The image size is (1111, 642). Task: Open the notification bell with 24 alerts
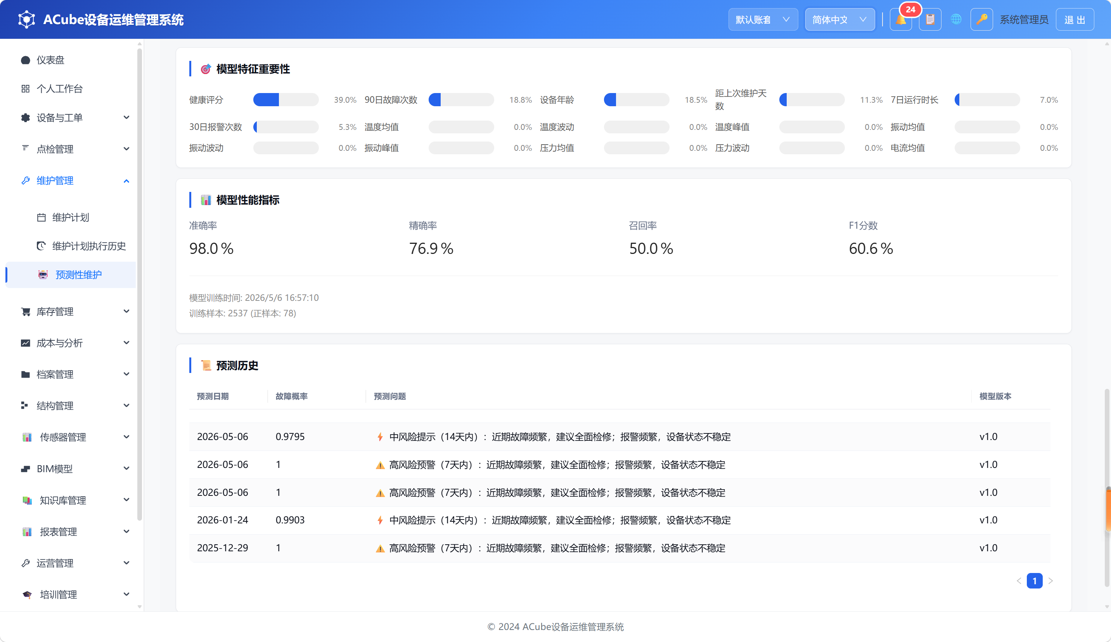(901, 20)
